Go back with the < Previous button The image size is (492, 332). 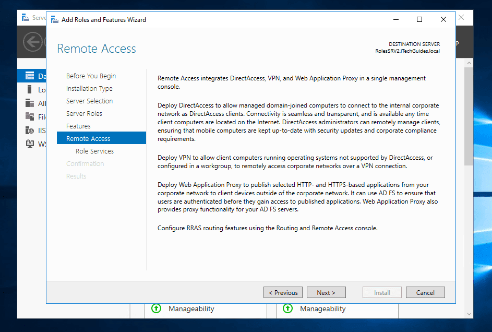[283, 292]
